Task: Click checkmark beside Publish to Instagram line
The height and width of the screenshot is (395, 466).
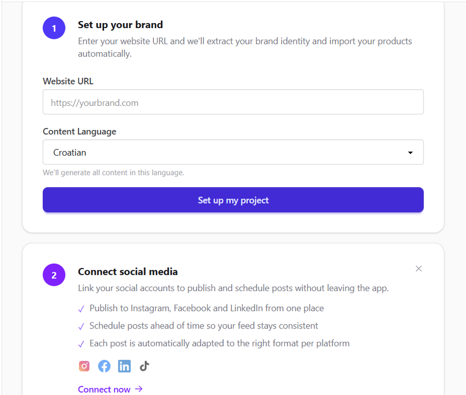Action: [x=81, y=309]
